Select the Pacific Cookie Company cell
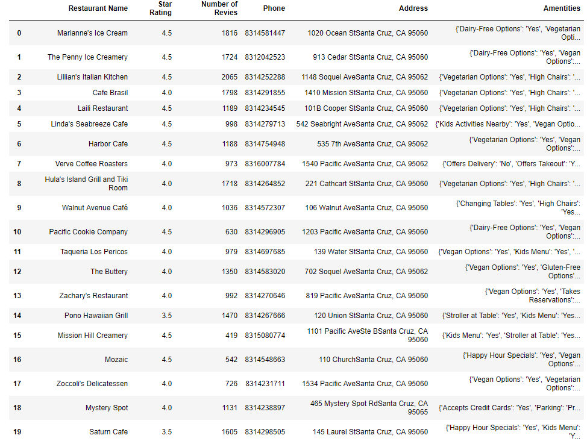 (89, 232)
